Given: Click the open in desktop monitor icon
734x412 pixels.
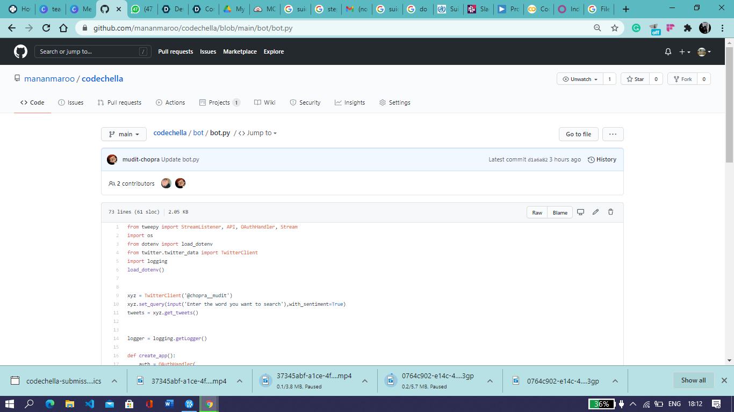Looking at the screenshot, I should [580, 212].
